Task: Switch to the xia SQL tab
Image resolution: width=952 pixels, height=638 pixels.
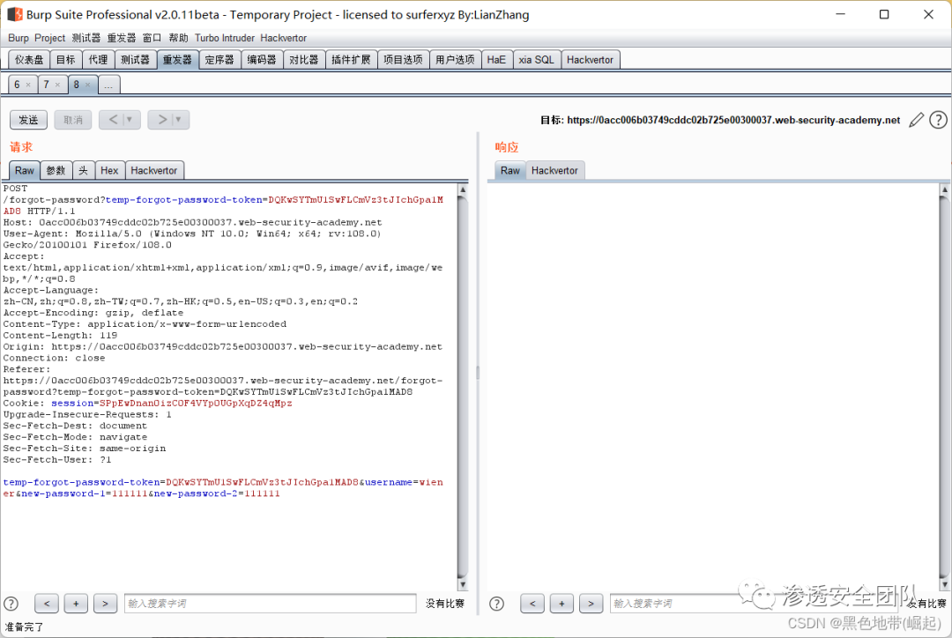Action: pos(537,60)
